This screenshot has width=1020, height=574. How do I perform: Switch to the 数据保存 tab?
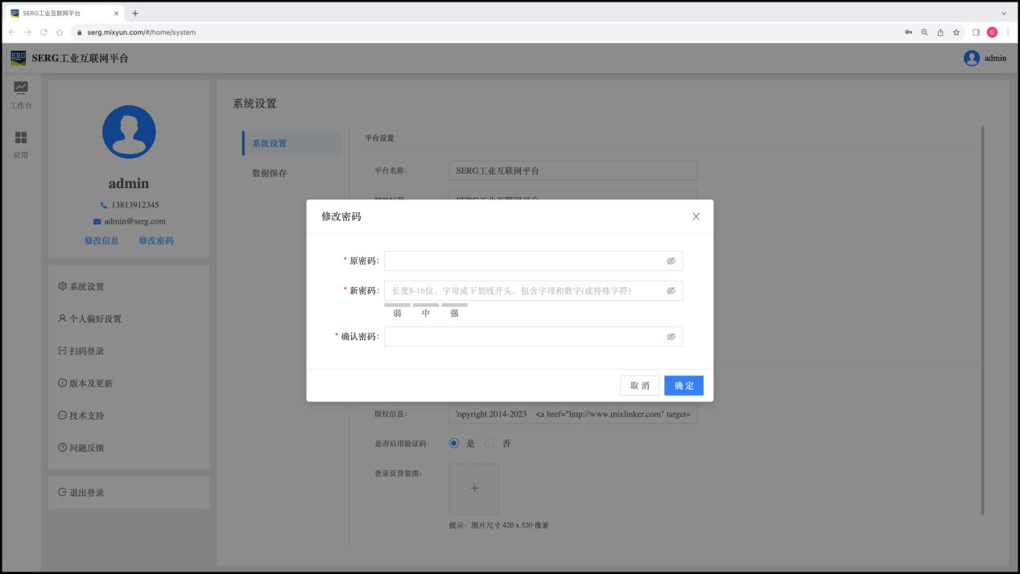(270, 173)
